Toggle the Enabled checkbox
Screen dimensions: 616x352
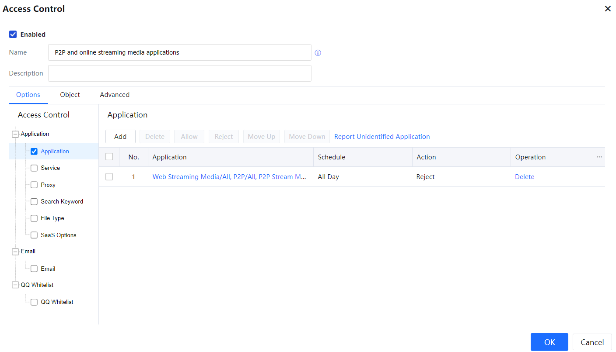pos(13,35)
